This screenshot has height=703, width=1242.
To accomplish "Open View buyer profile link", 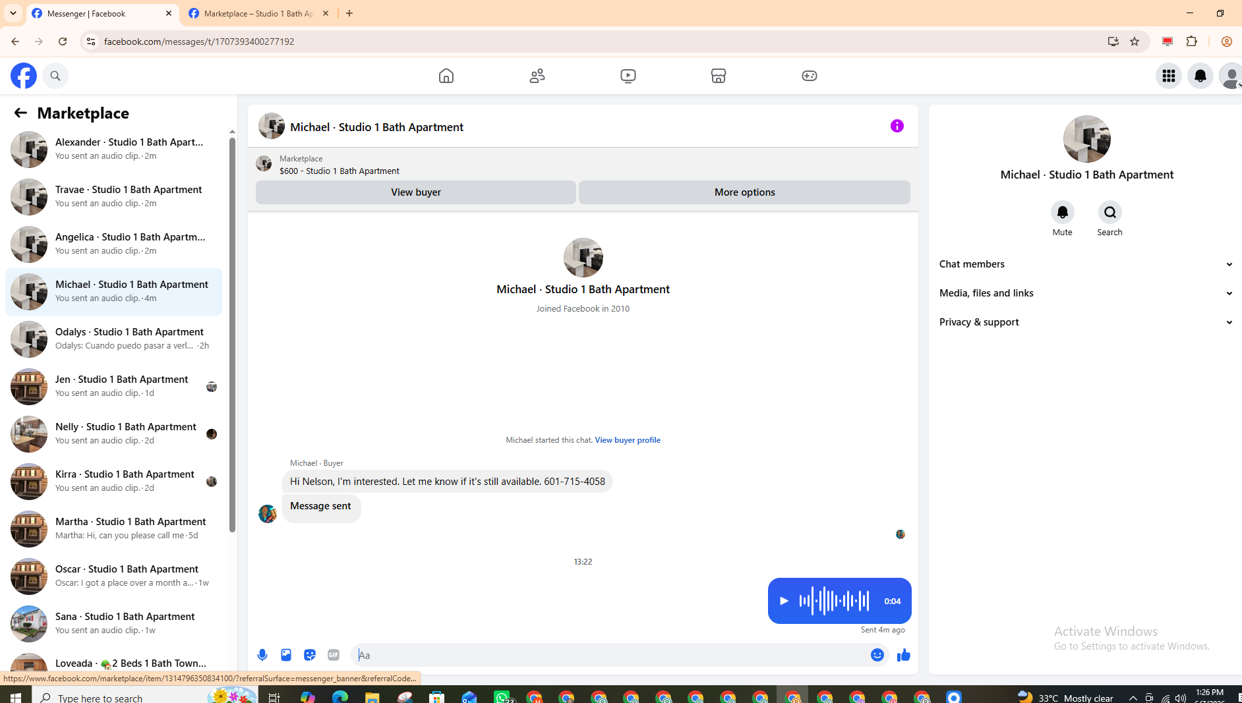I will point(628,440).
